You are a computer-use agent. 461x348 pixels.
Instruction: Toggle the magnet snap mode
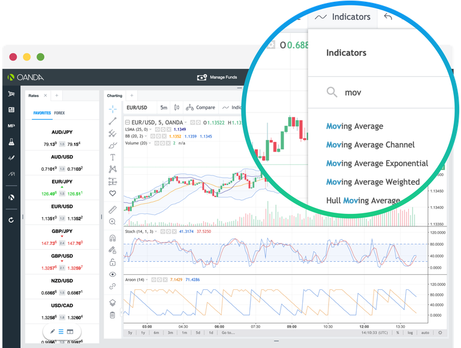(113, 238)
